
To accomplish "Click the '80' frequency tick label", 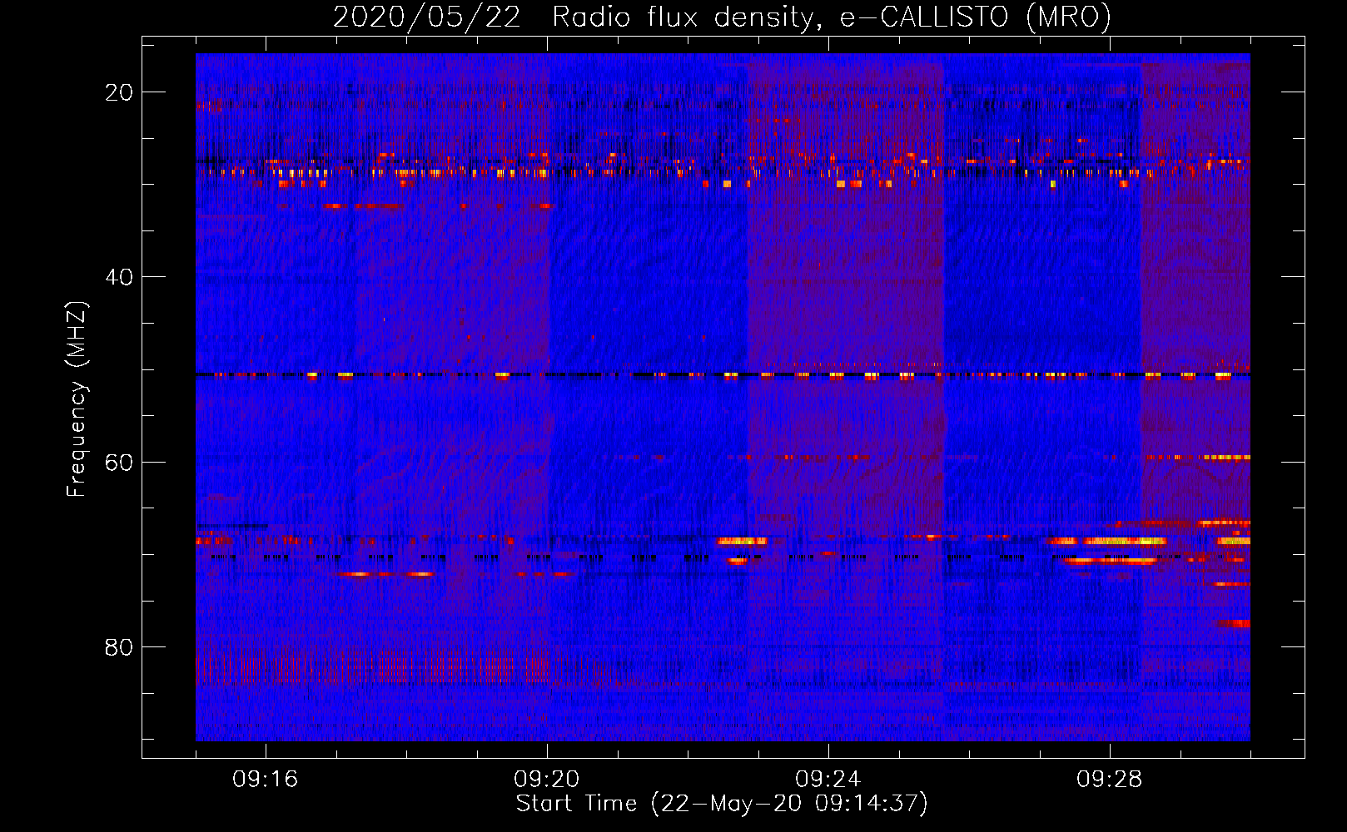I will click(119, 646).
